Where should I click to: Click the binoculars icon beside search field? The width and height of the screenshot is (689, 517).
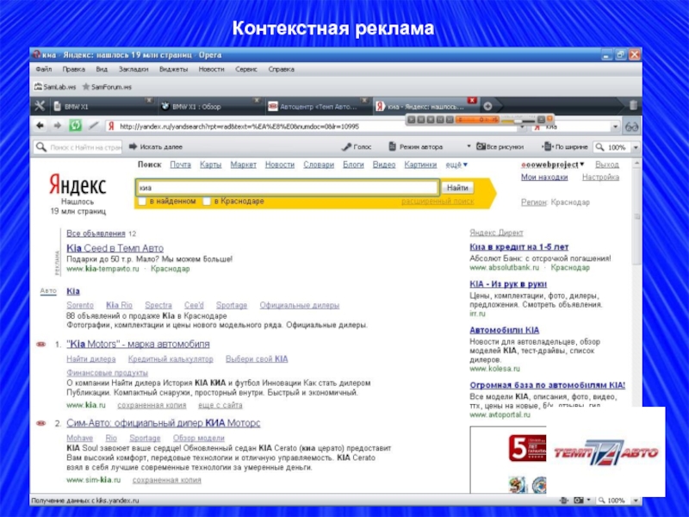[x=631, y=126]
